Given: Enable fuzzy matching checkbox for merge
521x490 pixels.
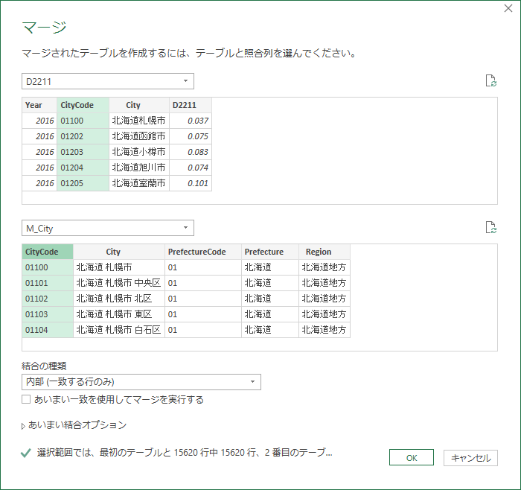Looking at the screenshot, I should 27,399.
